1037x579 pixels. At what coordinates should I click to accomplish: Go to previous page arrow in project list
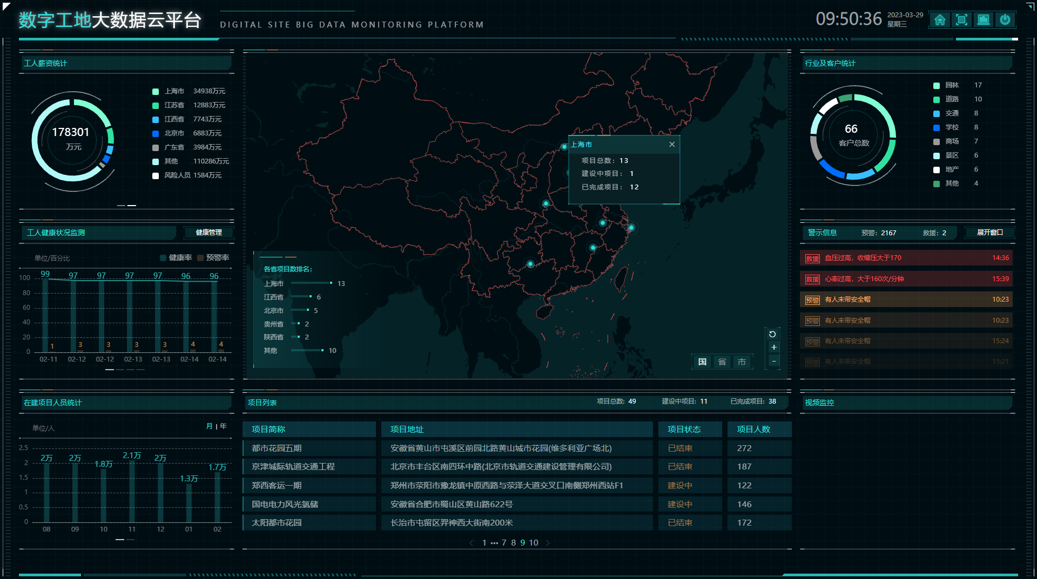(x=472, y=543)
